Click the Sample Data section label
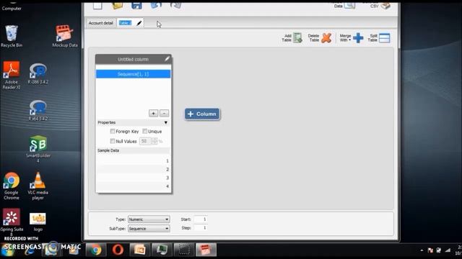This screenshot has width=462, height=259. point(108,150)
